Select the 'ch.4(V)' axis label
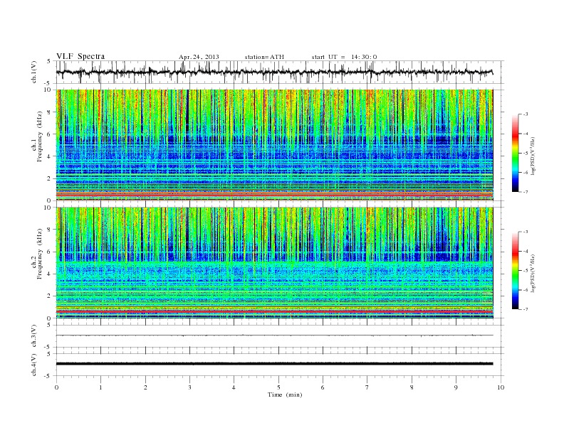This screenshot has width=564, height=435. point(33,365)
